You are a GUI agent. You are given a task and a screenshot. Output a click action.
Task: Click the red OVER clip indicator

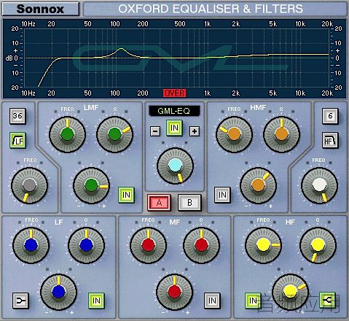(175, 93)
